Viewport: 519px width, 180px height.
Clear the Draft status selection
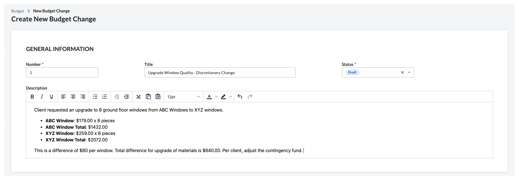pos(402,72)
